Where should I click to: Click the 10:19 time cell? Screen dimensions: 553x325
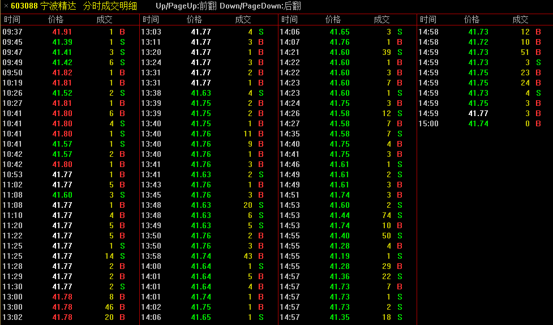point(12,83)
